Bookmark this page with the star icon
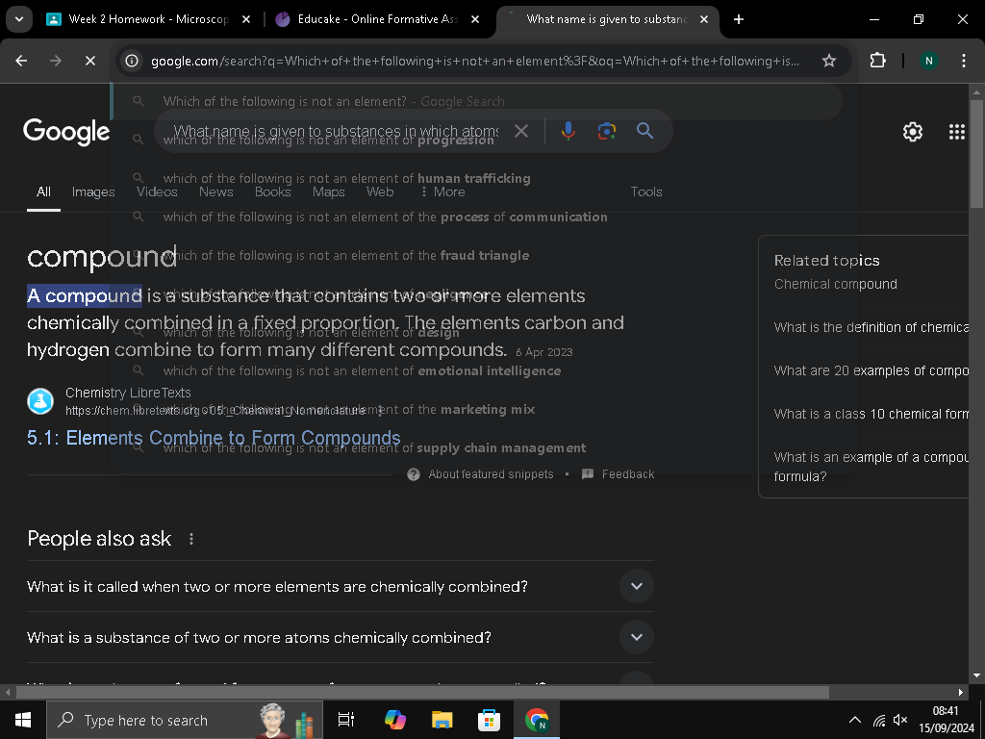Viewport: 985px width, 739px height. [829, 61]
